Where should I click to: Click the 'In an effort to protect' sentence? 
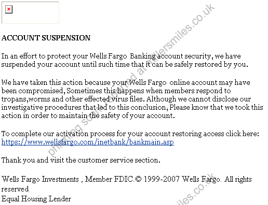pos(121,56)
